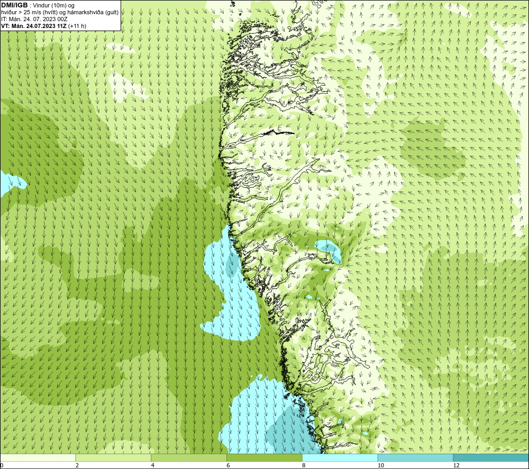Click the pale yellow 0–2 m/s scale swatch
Screen dimensions: 529x469
pyautogui.click(x=38, y=457)
